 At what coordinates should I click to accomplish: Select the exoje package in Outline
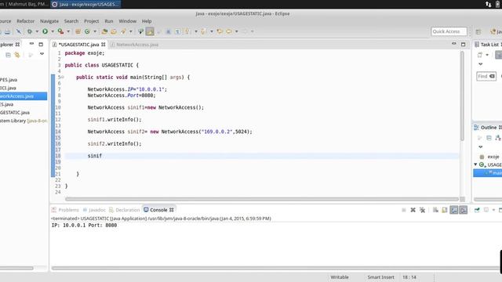point(489,157)
